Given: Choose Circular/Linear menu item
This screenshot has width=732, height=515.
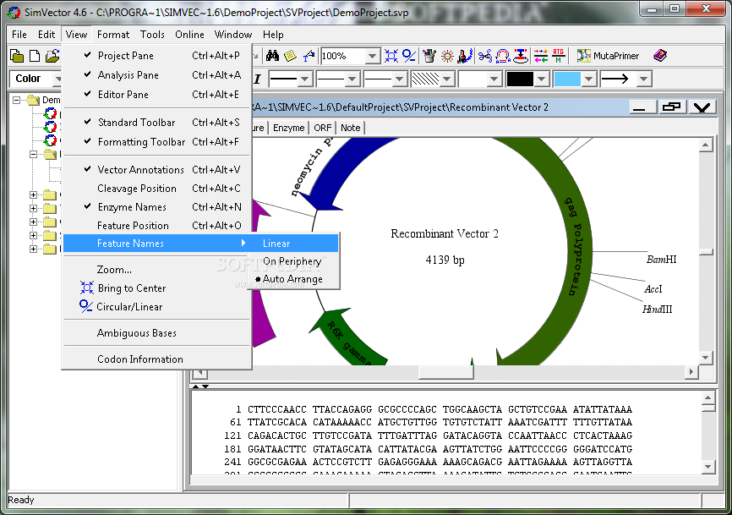Looking at the screenshot, I should (x=157, y=307).
